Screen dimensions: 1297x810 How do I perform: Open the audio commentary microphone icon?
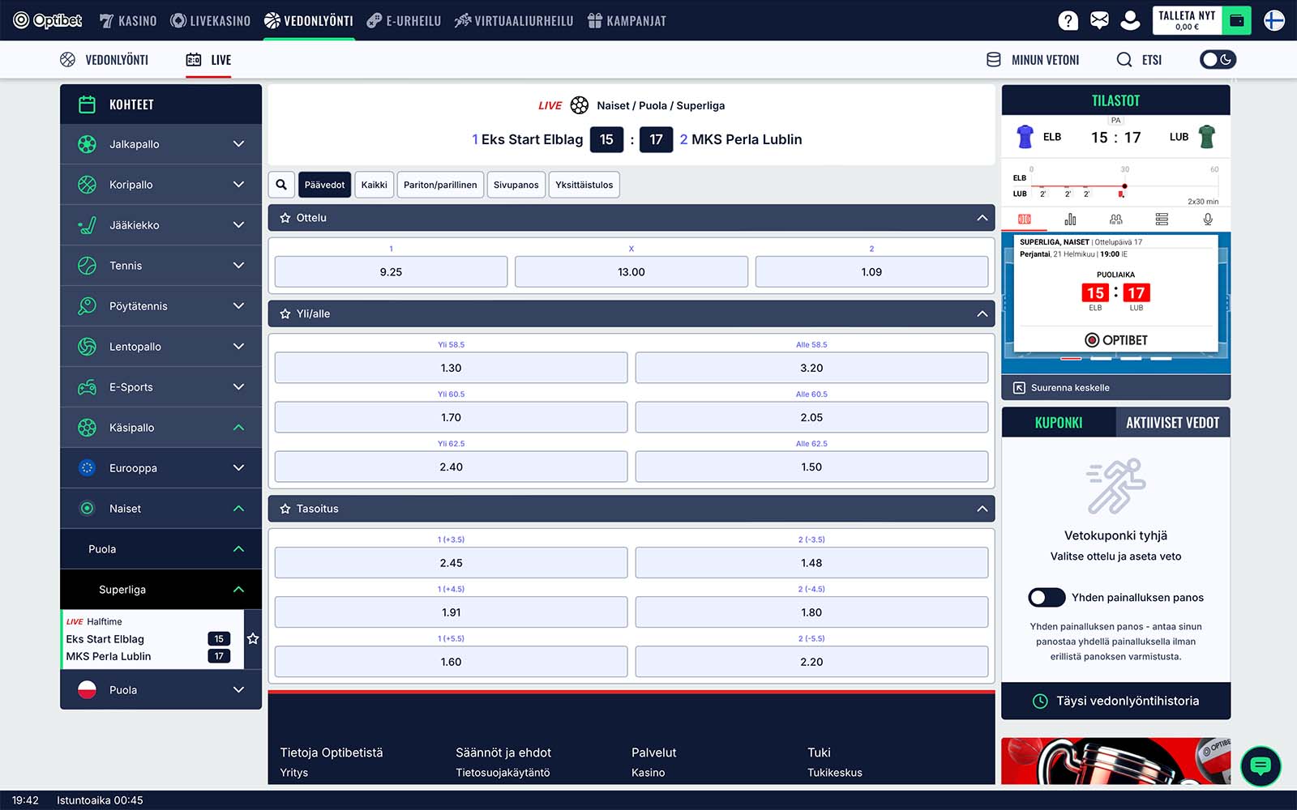click(1208, 220)
